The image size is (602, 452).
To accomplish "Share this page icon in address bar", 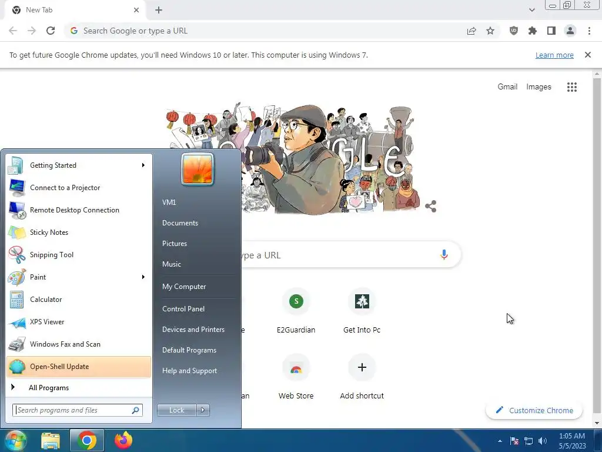I will click(x=471, y=31).
